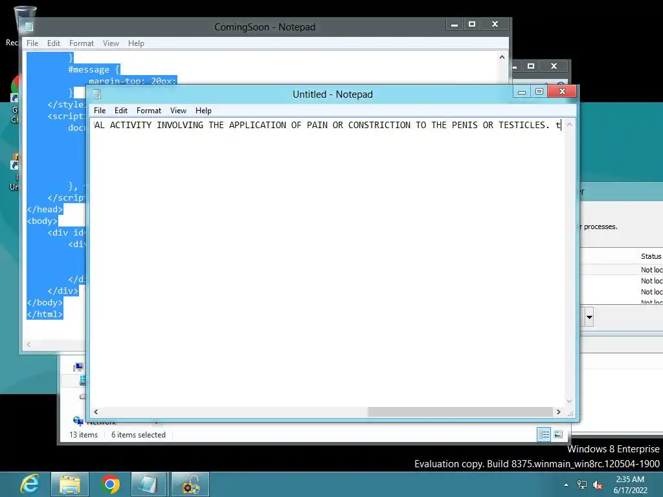Click the network tray icon

click(582, 485)
